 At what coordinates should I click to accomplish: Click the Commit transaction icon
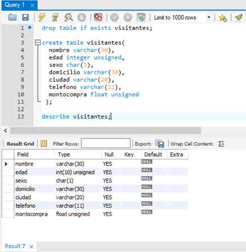(115, 17)
